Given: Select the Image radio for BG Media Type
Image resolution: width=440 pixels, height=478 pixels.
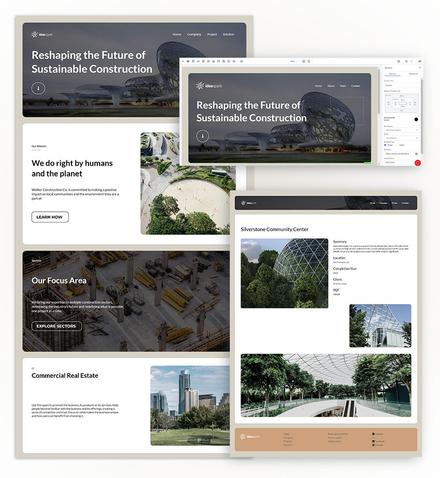Looking at the screenshot, I should point(385,145).
